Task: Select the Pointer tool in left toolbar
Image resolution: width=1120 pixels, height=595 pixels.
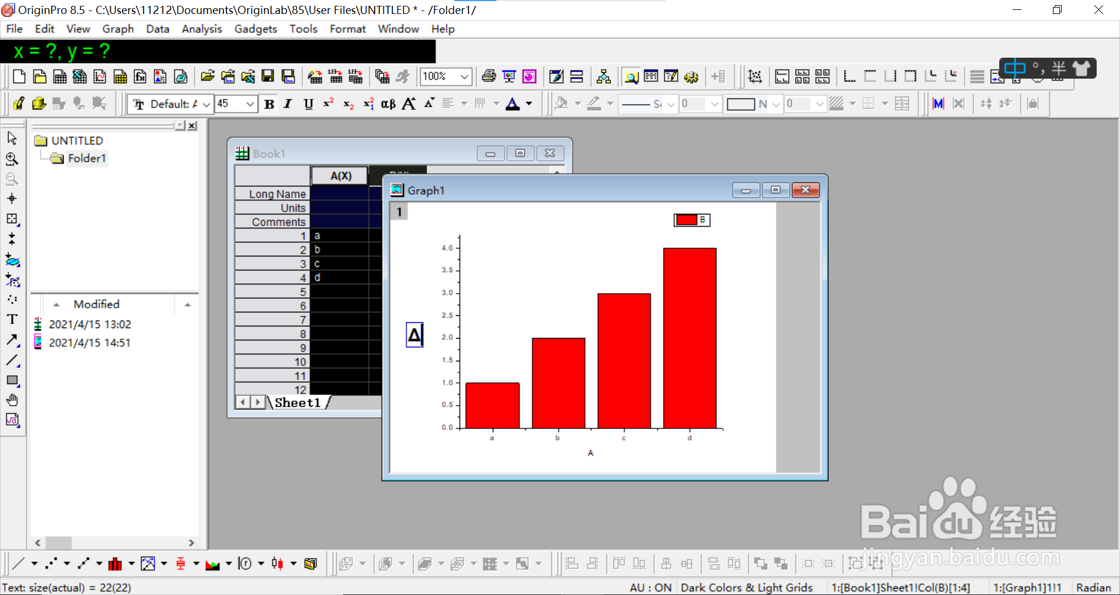Action: click(x=12, y=138)
